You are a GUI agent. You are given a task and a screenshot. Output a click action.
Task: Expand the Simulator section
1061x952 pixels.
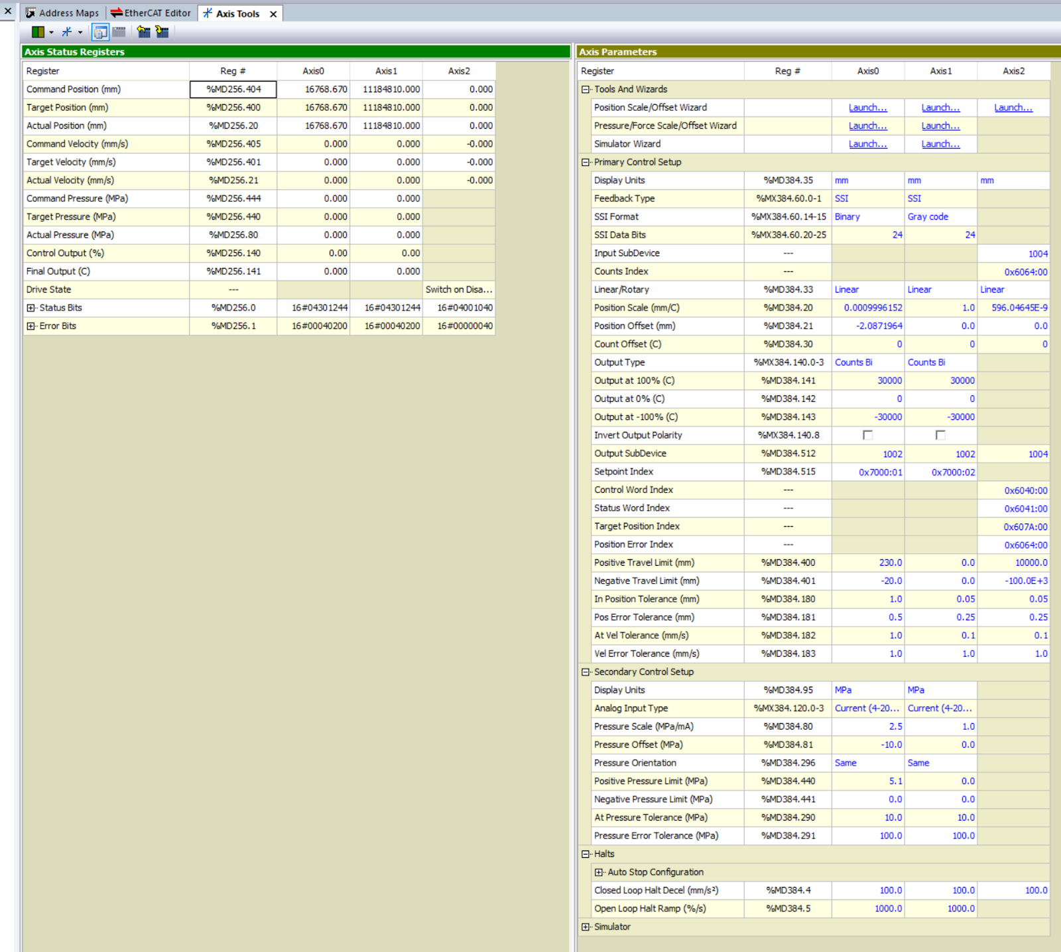tap(586, 927)
